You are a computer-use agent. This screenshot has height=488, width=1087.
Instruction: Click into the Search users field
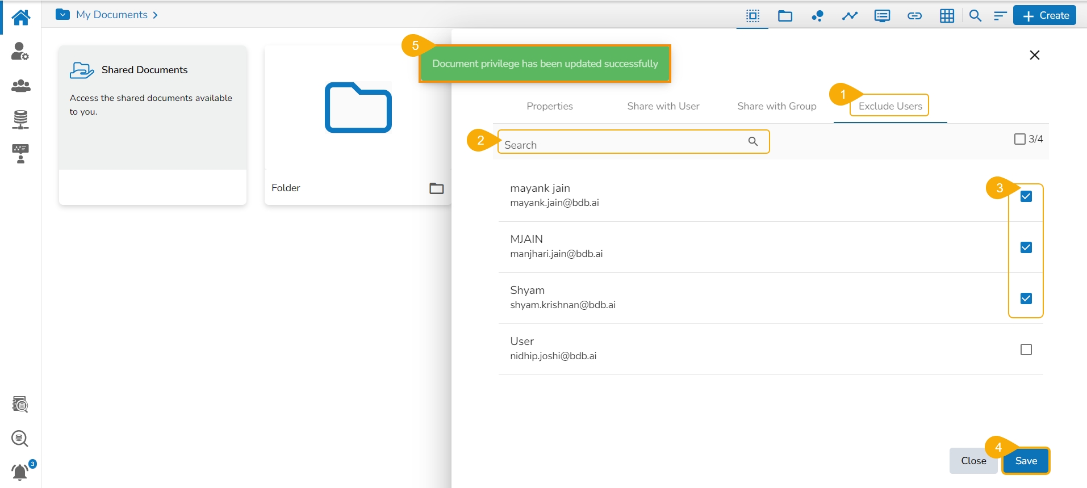point(624,145)
